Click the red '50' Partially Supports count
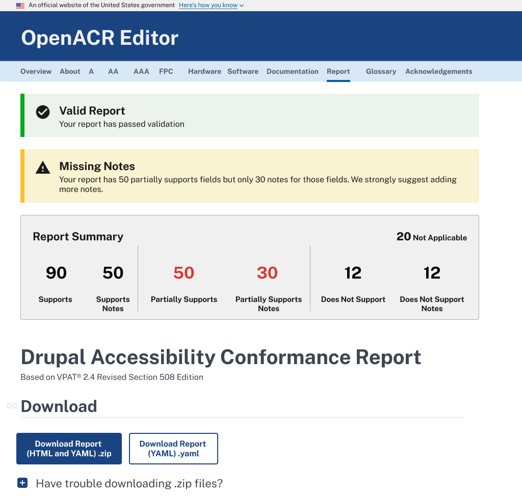 pos(184,273)
